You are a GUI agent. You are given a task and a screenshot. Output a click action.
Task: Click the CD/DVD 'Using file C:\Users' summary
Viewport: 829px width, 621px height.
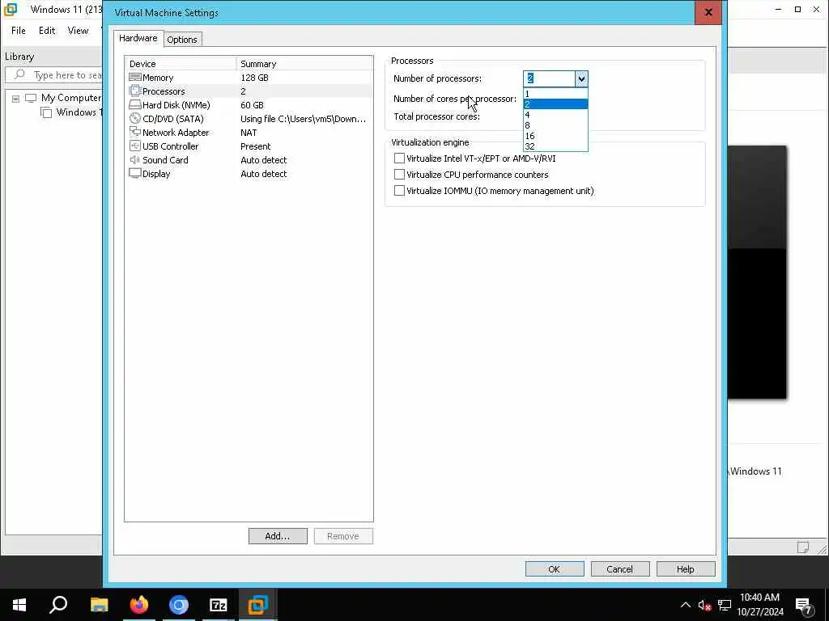(x=303, y=119)
